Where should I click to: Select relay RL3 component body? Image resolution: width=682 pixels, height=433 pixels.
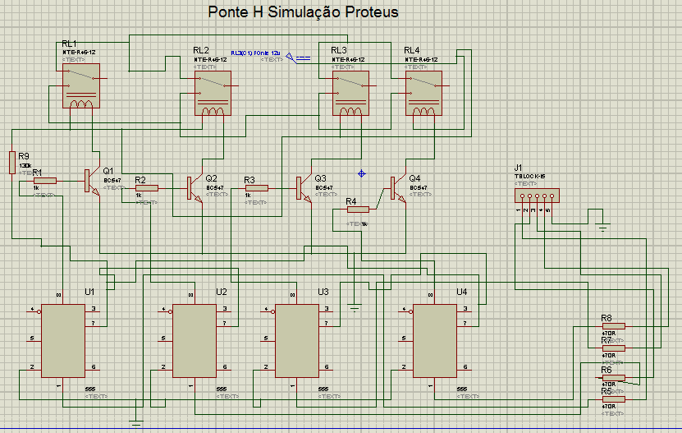pos(350,93)
